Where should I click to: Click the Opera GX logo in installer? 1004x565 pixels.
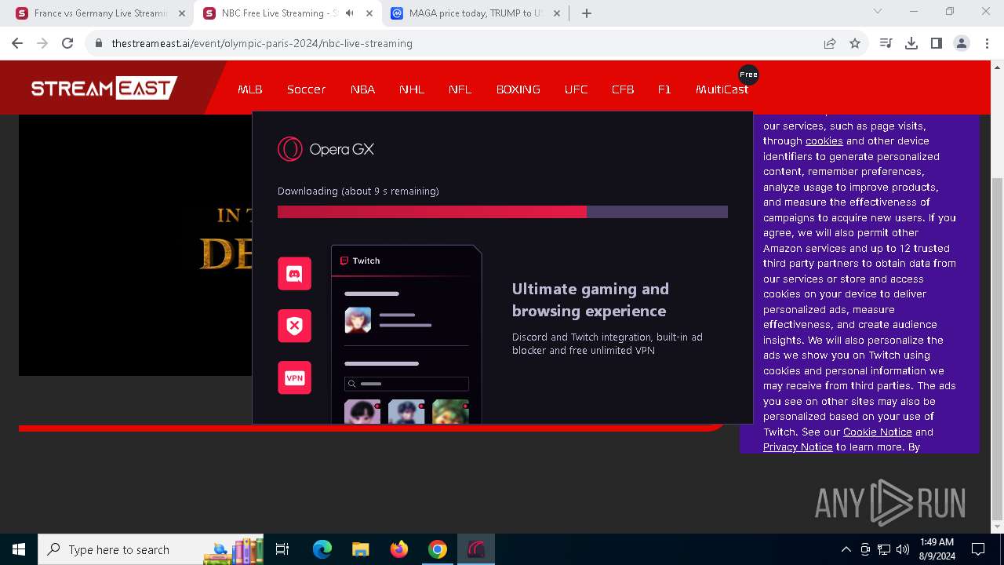click(326, 149)
